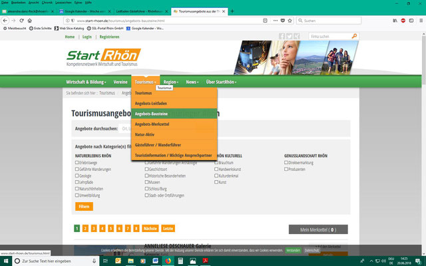Screen dimensions: 426x266
Task: Open the red Adblock extension icon
Action: (403, 21)
